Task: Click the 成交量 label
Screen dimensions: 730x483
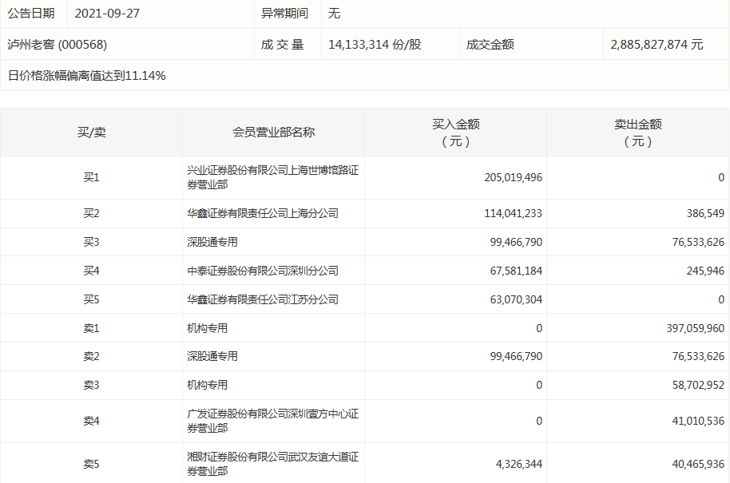Action: [x=282, y=45]
